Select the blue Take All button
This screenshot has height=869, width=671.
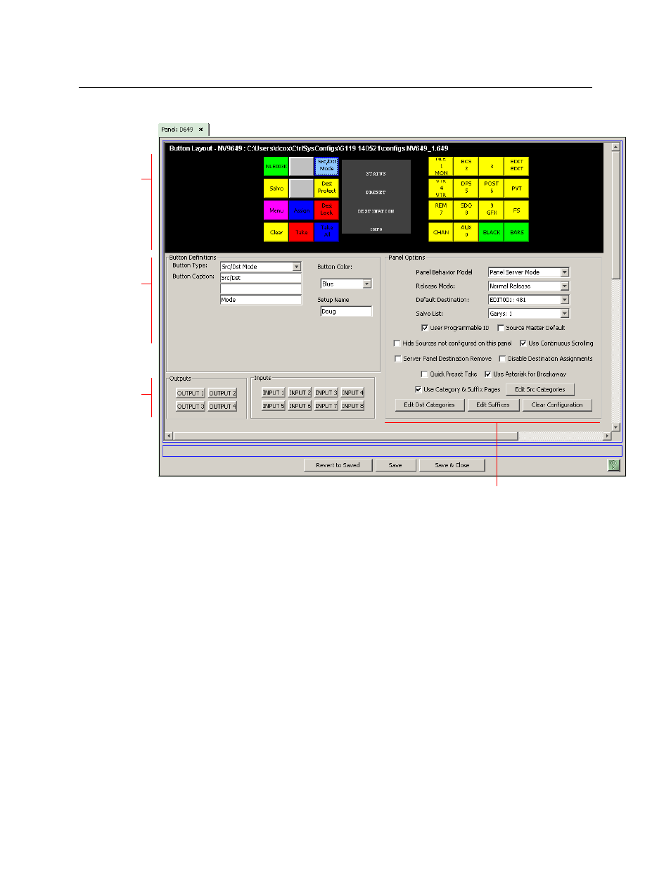(326, 231)
